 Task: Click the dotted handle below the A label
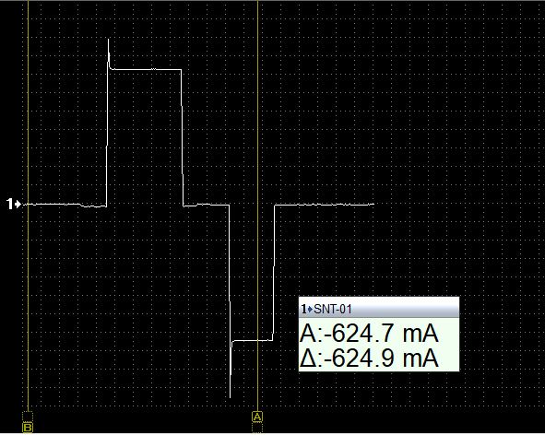click(x=257, y=428)
